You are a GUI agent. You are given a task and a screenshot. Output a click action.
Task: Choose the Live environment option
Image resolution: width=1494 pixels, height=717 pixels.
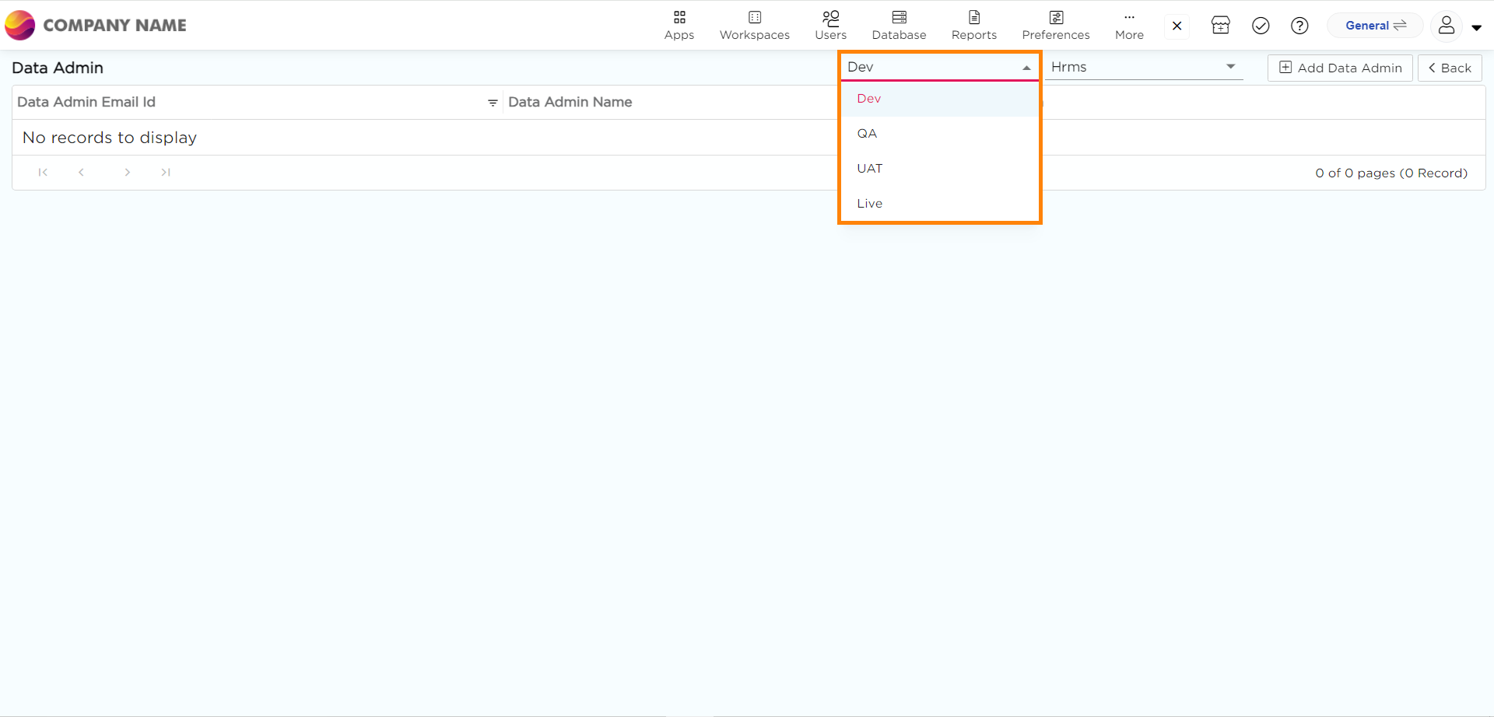(869, 204)
